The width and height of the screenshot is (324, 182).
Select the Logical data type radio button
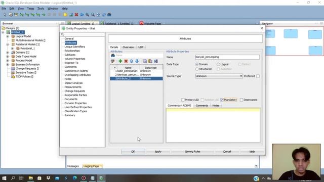click(218, 64)
